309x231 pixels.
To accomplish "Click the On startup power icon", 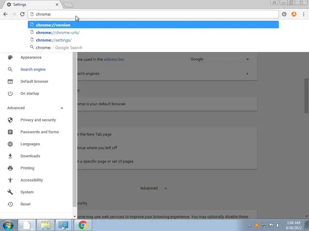I will tap(10, 94).
